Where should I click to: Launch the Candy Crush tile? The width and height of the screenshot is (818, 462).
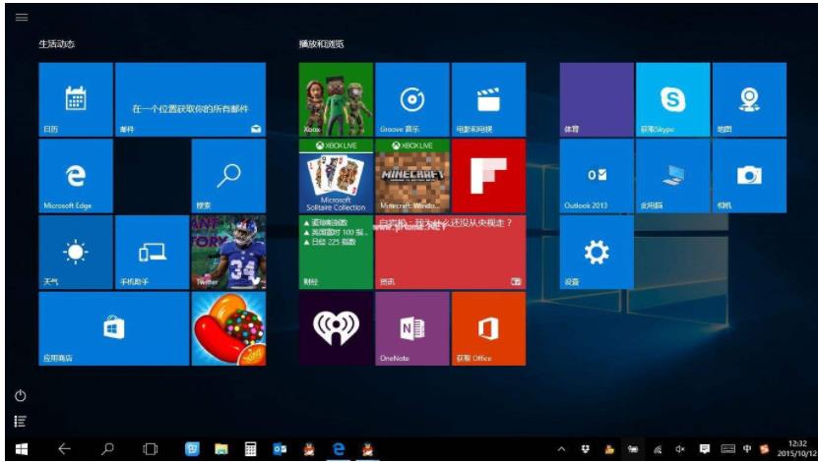228,328
